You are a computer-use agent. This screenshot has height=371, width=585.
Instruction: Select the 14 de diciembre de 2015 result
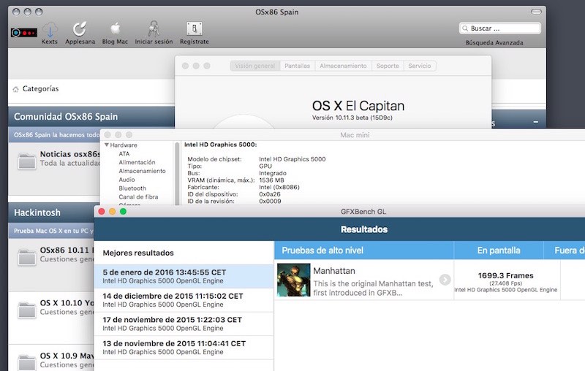click(x=184, y=300)
